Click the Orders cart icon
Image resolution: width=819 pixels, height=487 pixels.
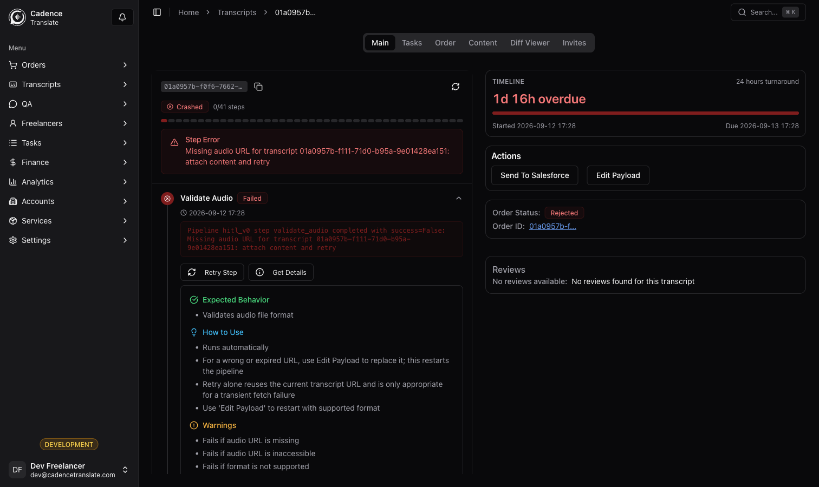(x=13, y=65)
